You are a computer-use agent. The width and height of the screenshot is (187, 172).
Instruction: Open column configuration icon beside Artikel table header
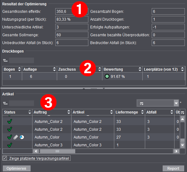[x=182, y=112]
